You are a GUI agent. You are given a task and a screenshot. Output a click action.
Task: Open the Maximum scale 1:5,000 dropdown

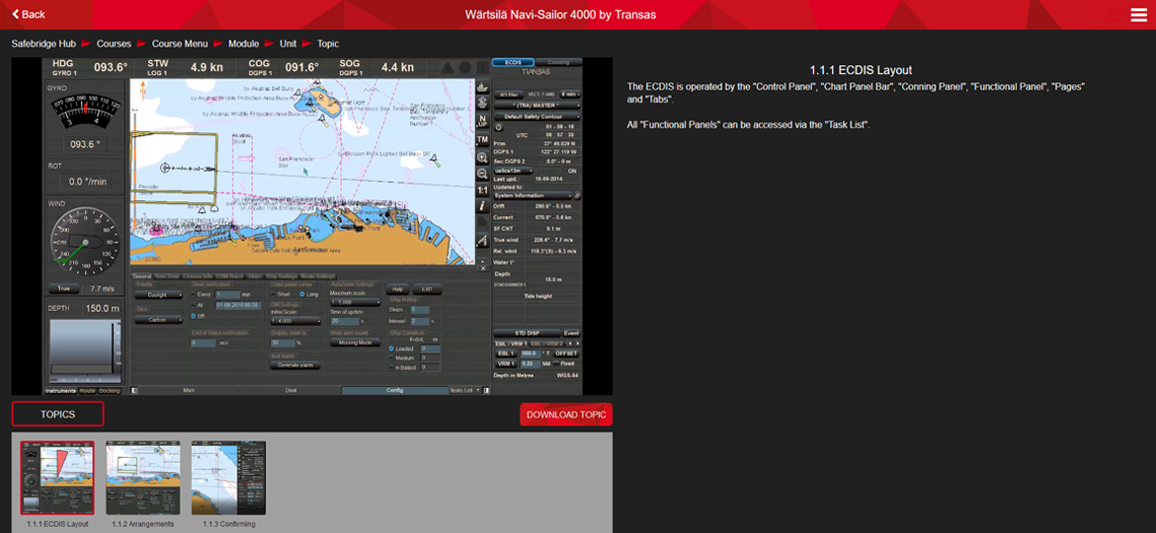(x=356, y=303)
